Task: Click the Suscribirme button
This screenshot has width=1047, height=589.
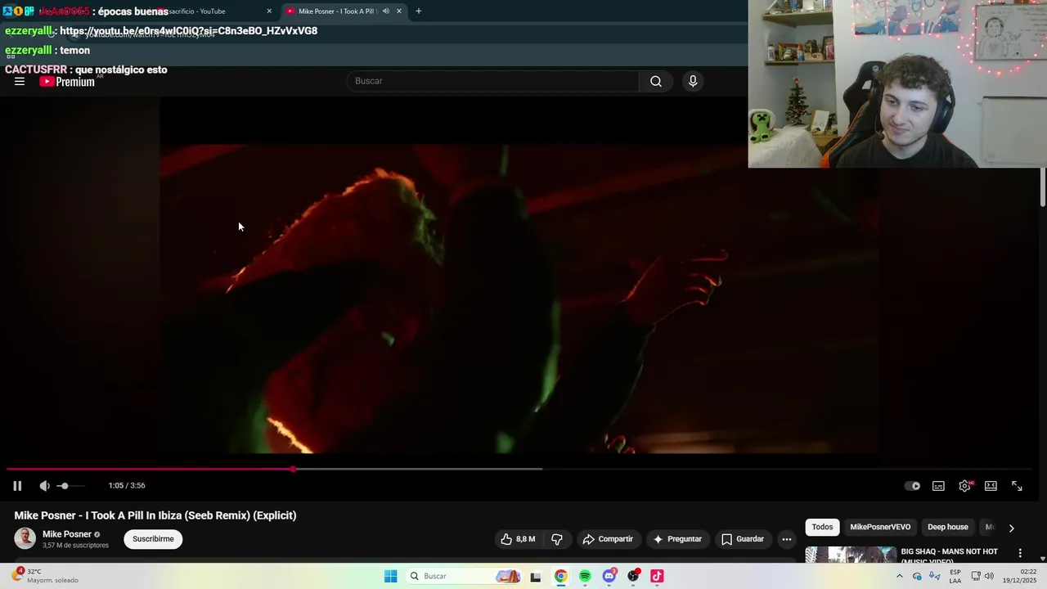Action: [153, 539]
